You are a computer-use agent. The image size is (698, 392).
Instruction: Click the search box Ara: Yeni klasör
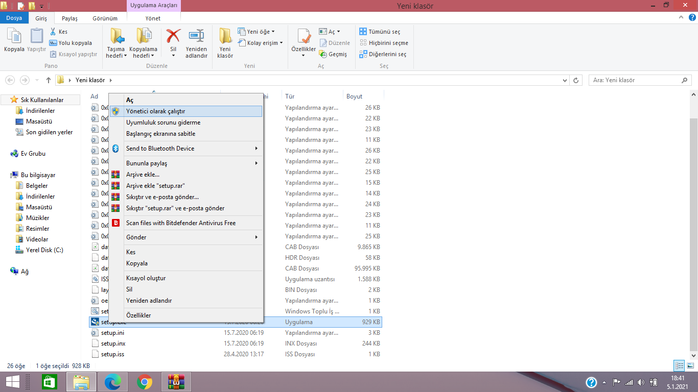pos(640,80)
